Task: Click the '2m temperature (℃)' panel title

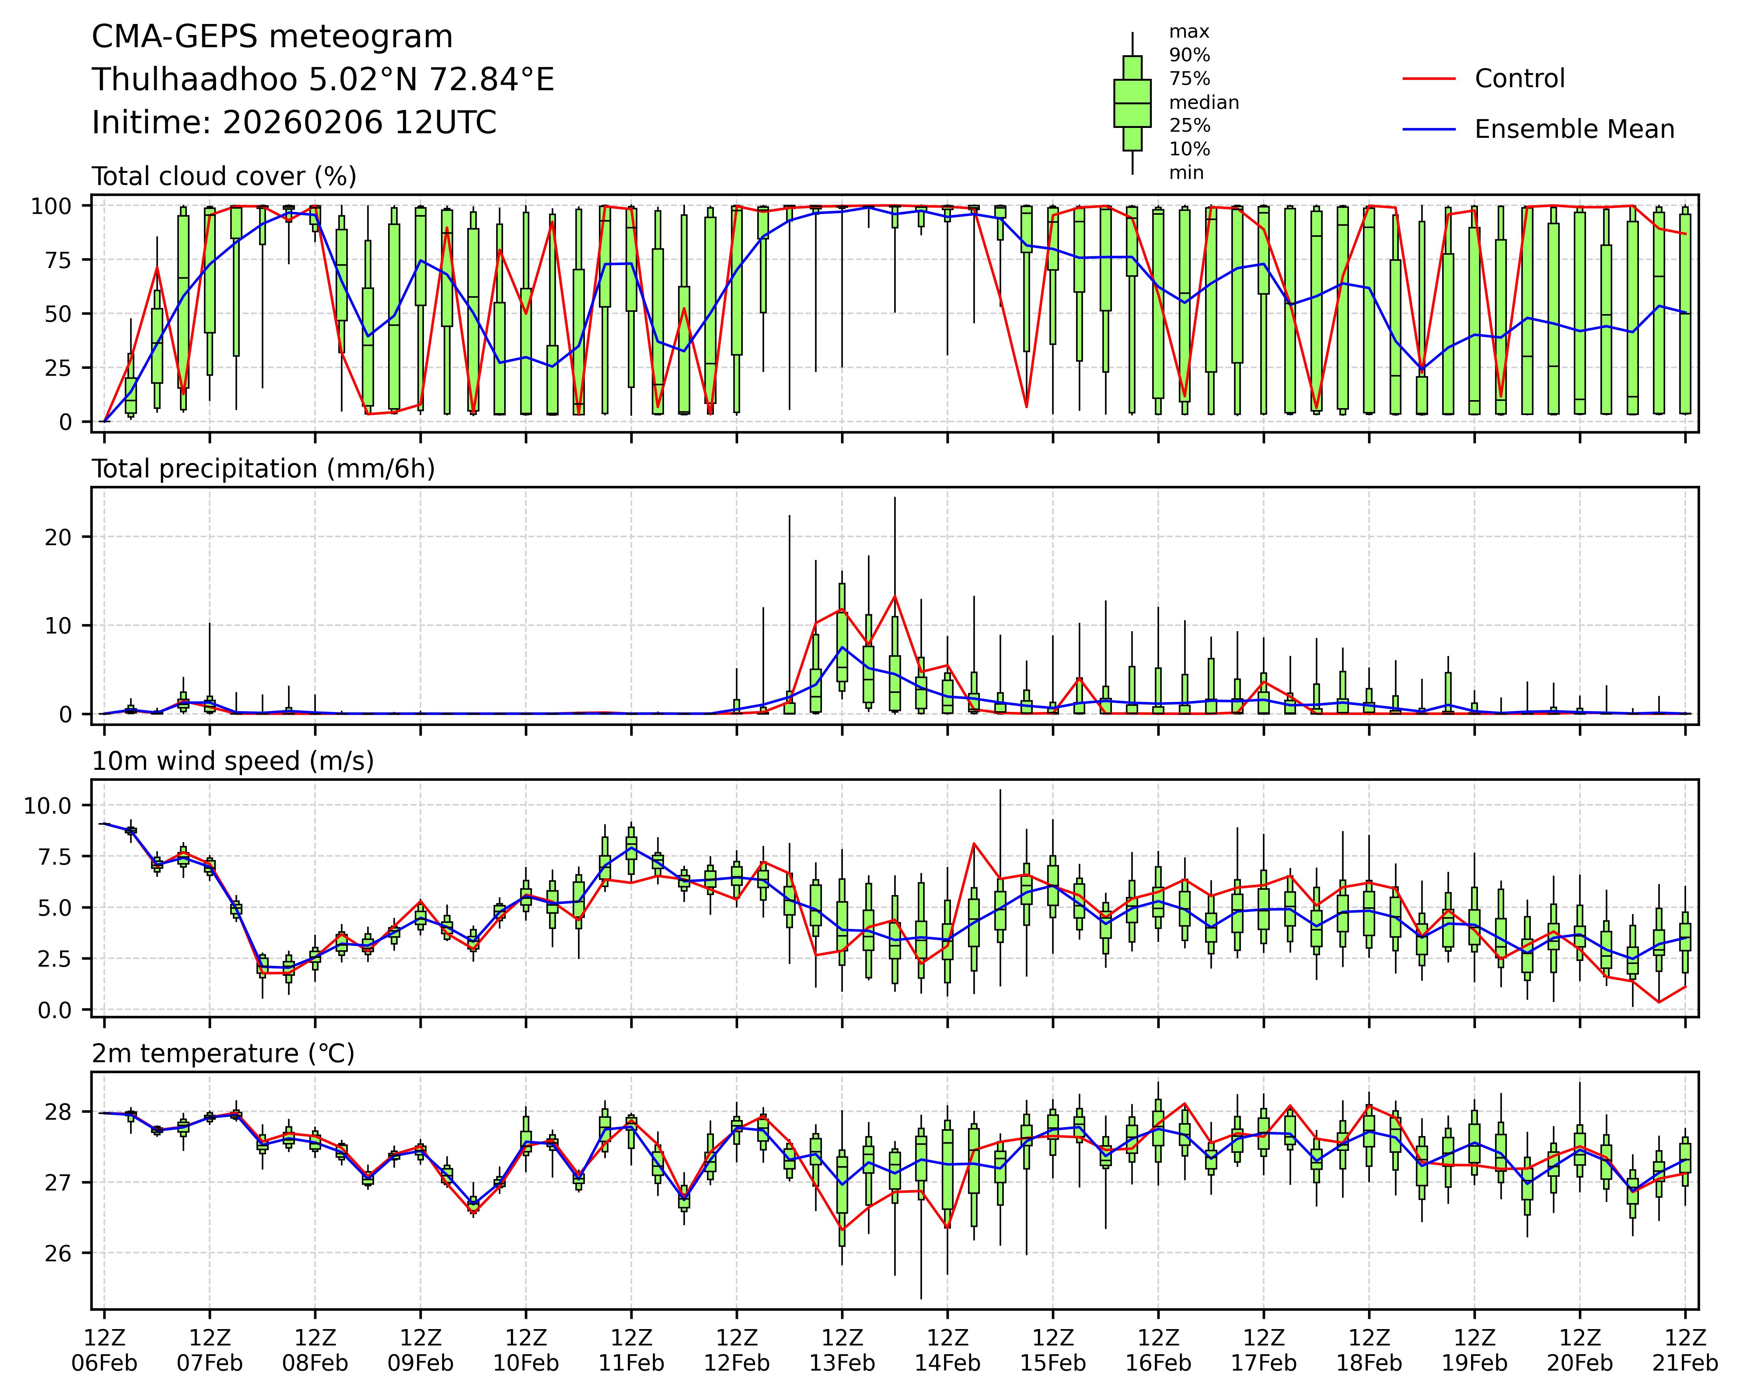Action: click(223, 1053)
